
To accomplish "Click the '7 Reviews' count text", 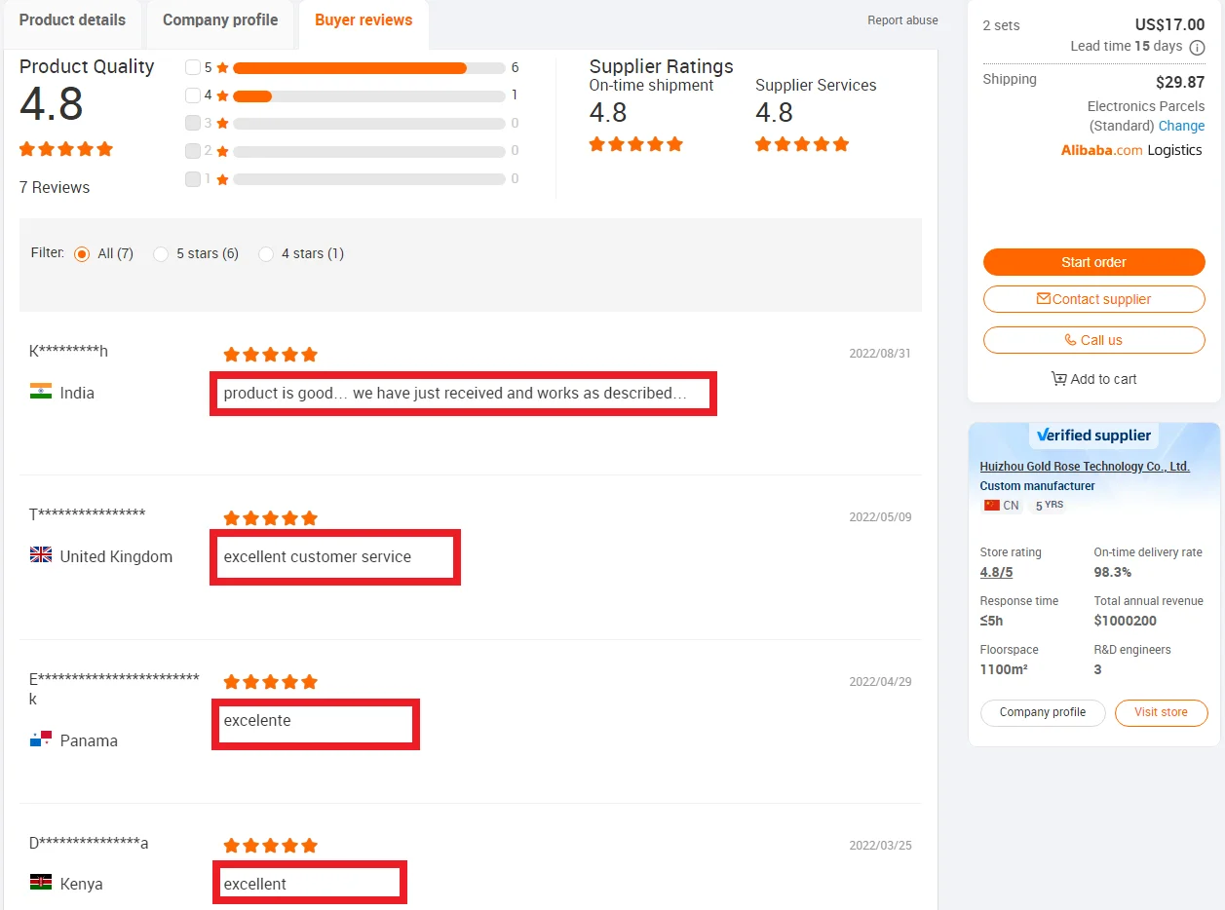I will pos(55,187).
